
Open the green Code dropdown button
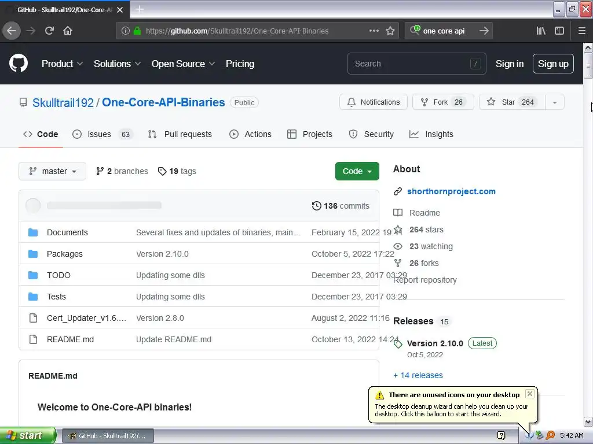coord(357,171)
